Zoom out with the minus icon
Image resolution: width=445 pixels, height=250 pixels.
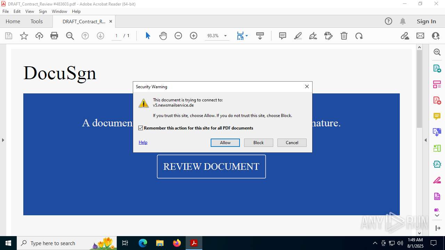[x=178, y=36]
